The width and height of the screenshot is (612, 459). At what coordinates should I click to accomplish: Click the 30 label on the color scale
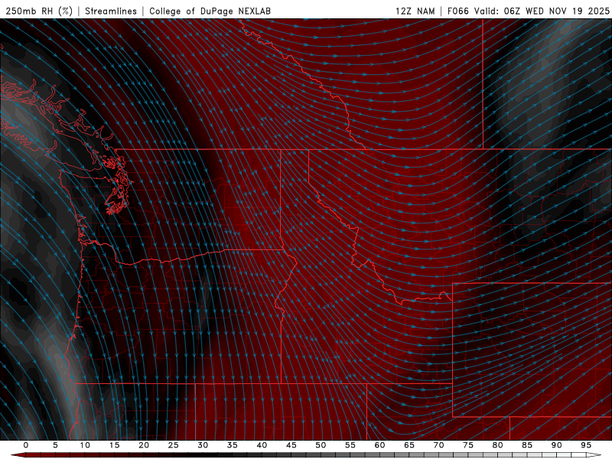[x=203, y=445]
